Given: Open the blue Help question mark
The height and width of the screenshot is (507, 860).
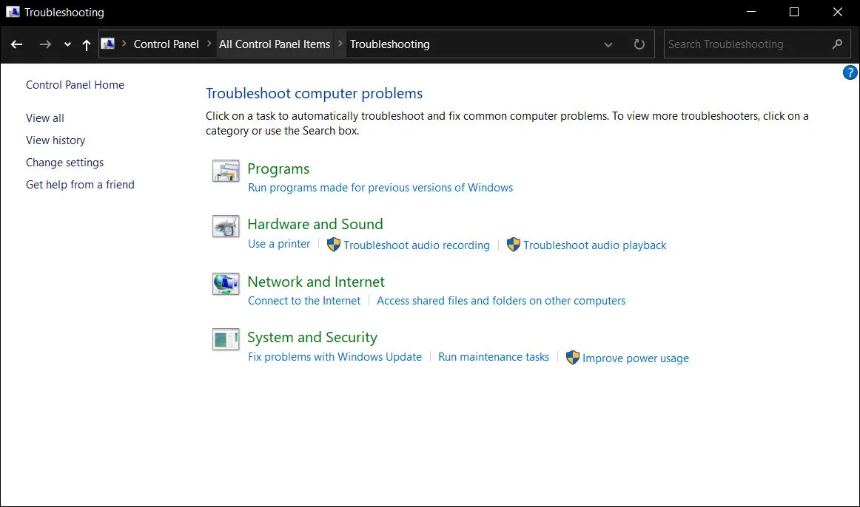Looking at the screenshot, I should coord(850,72).
